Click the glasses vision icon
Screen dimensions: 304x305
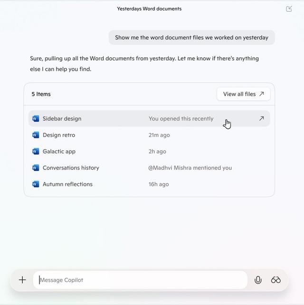[x=275, y=280]
